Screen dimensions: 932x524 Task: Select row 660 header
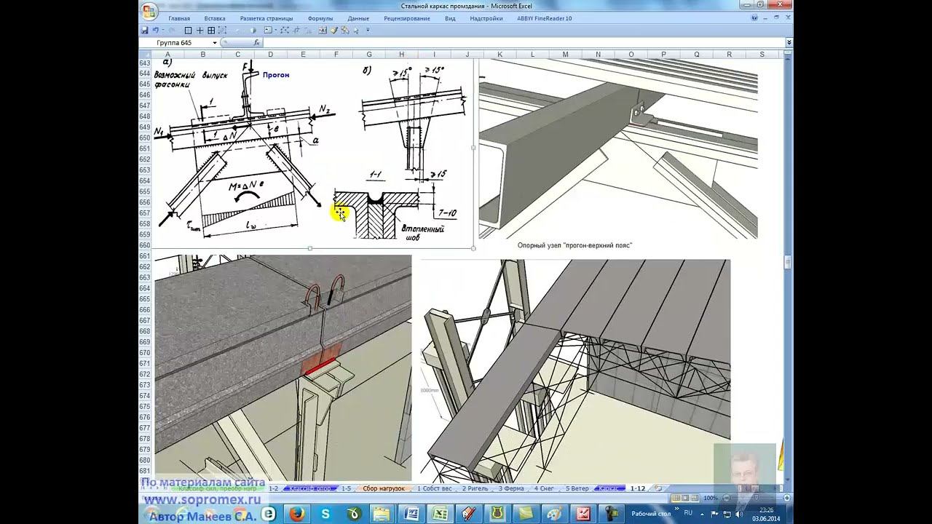coord(144,245)
